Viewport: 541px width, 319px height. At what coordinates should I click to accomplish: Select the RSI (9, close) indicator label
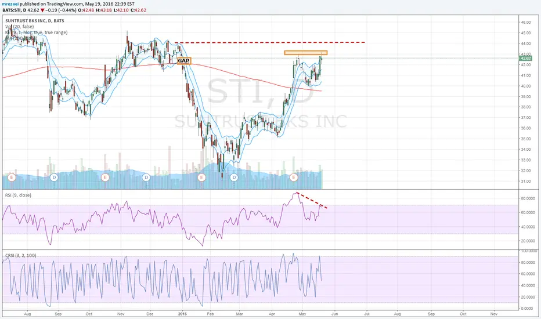[x=18, y=195]
